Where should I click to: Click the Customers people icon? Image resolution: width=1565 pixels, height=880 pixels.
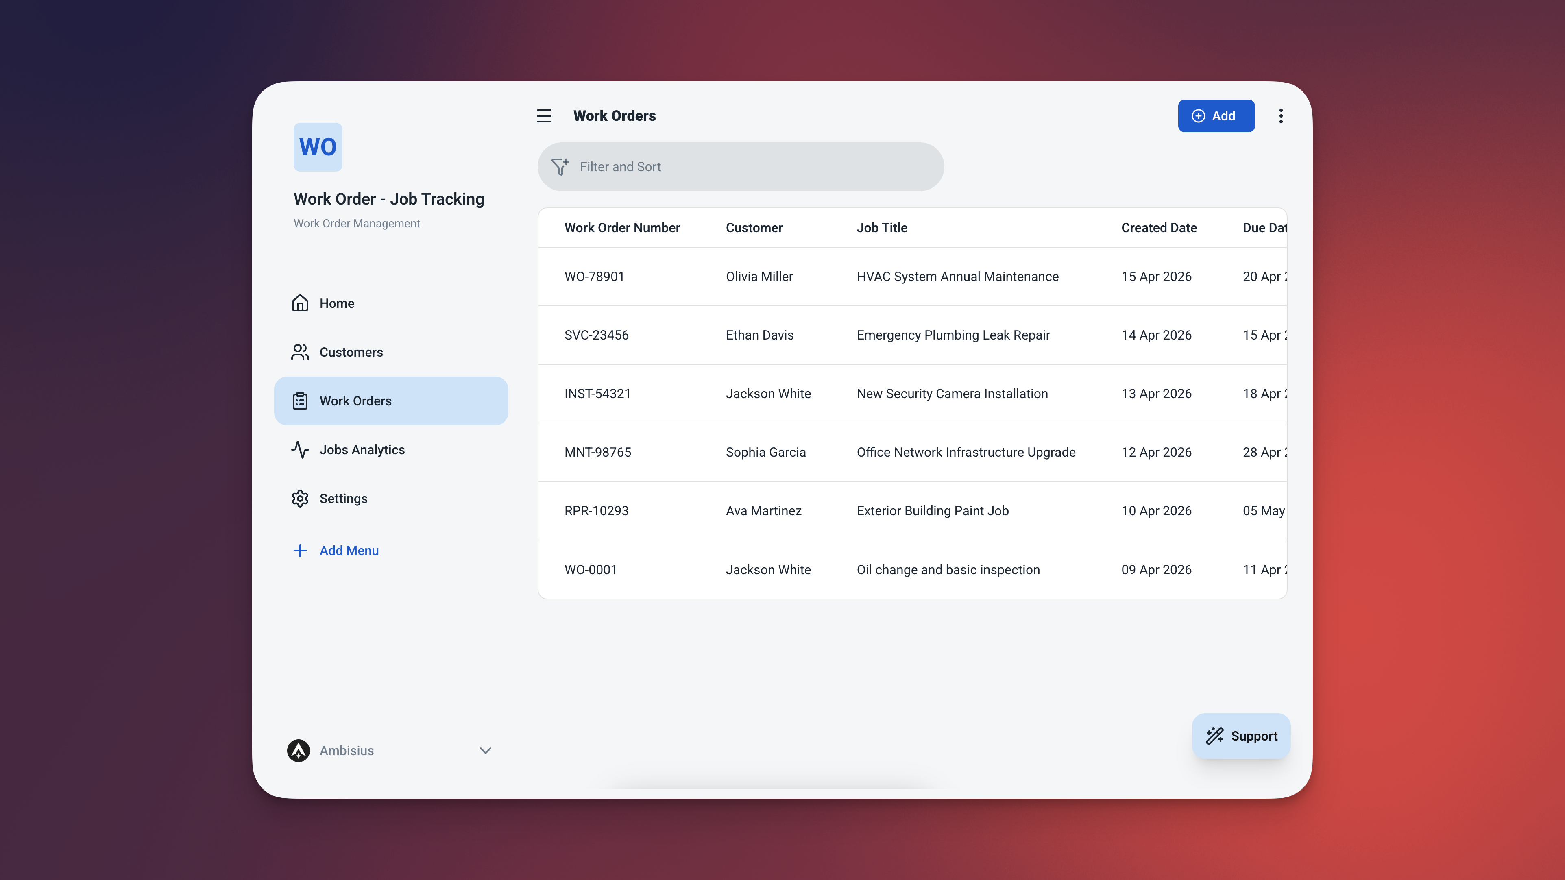[300, 352]
